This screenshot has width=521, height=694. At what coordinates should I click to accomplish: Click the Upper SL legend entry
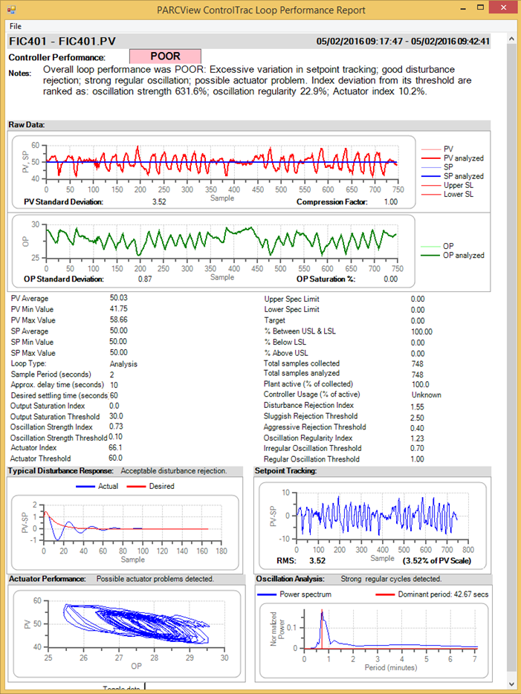click(x=447, y=185)
